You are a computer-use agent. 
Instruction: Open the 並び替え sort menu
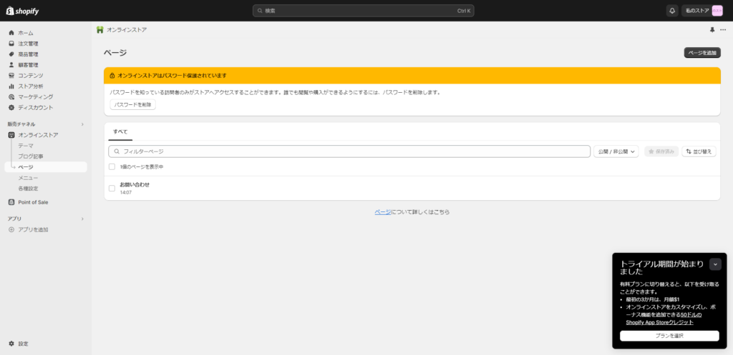click(x=699, y=151)
